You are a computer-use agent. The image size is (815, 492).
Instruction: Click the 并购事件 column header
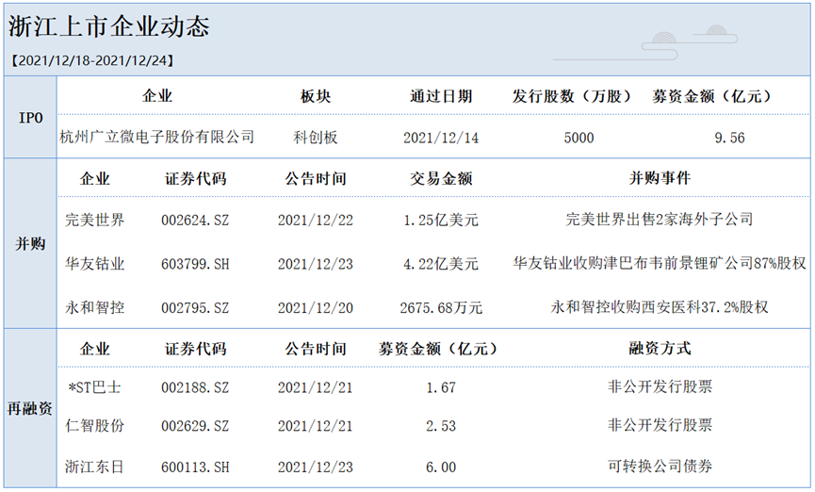click(x=660, y=178)
